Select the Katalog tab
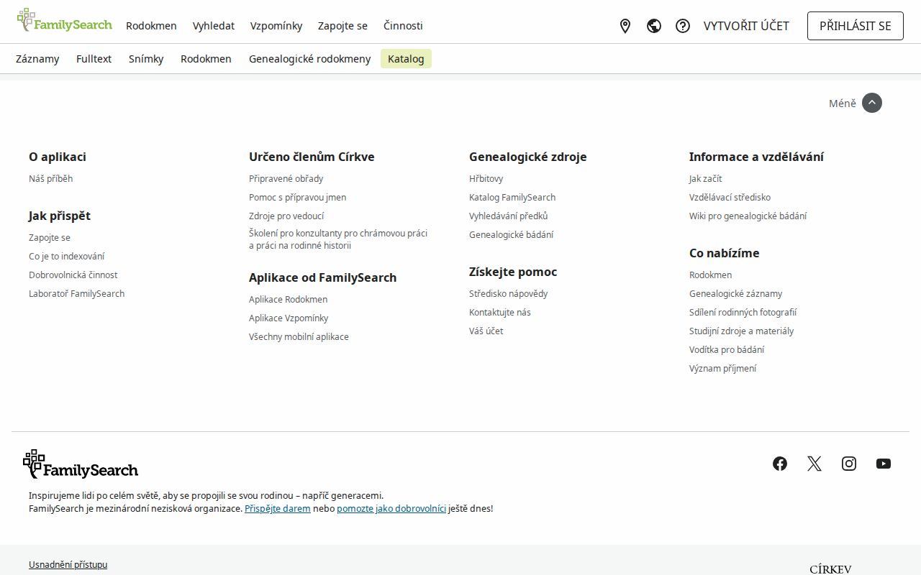The width and height of the screenshot is (921, 575). pos(406,59)
